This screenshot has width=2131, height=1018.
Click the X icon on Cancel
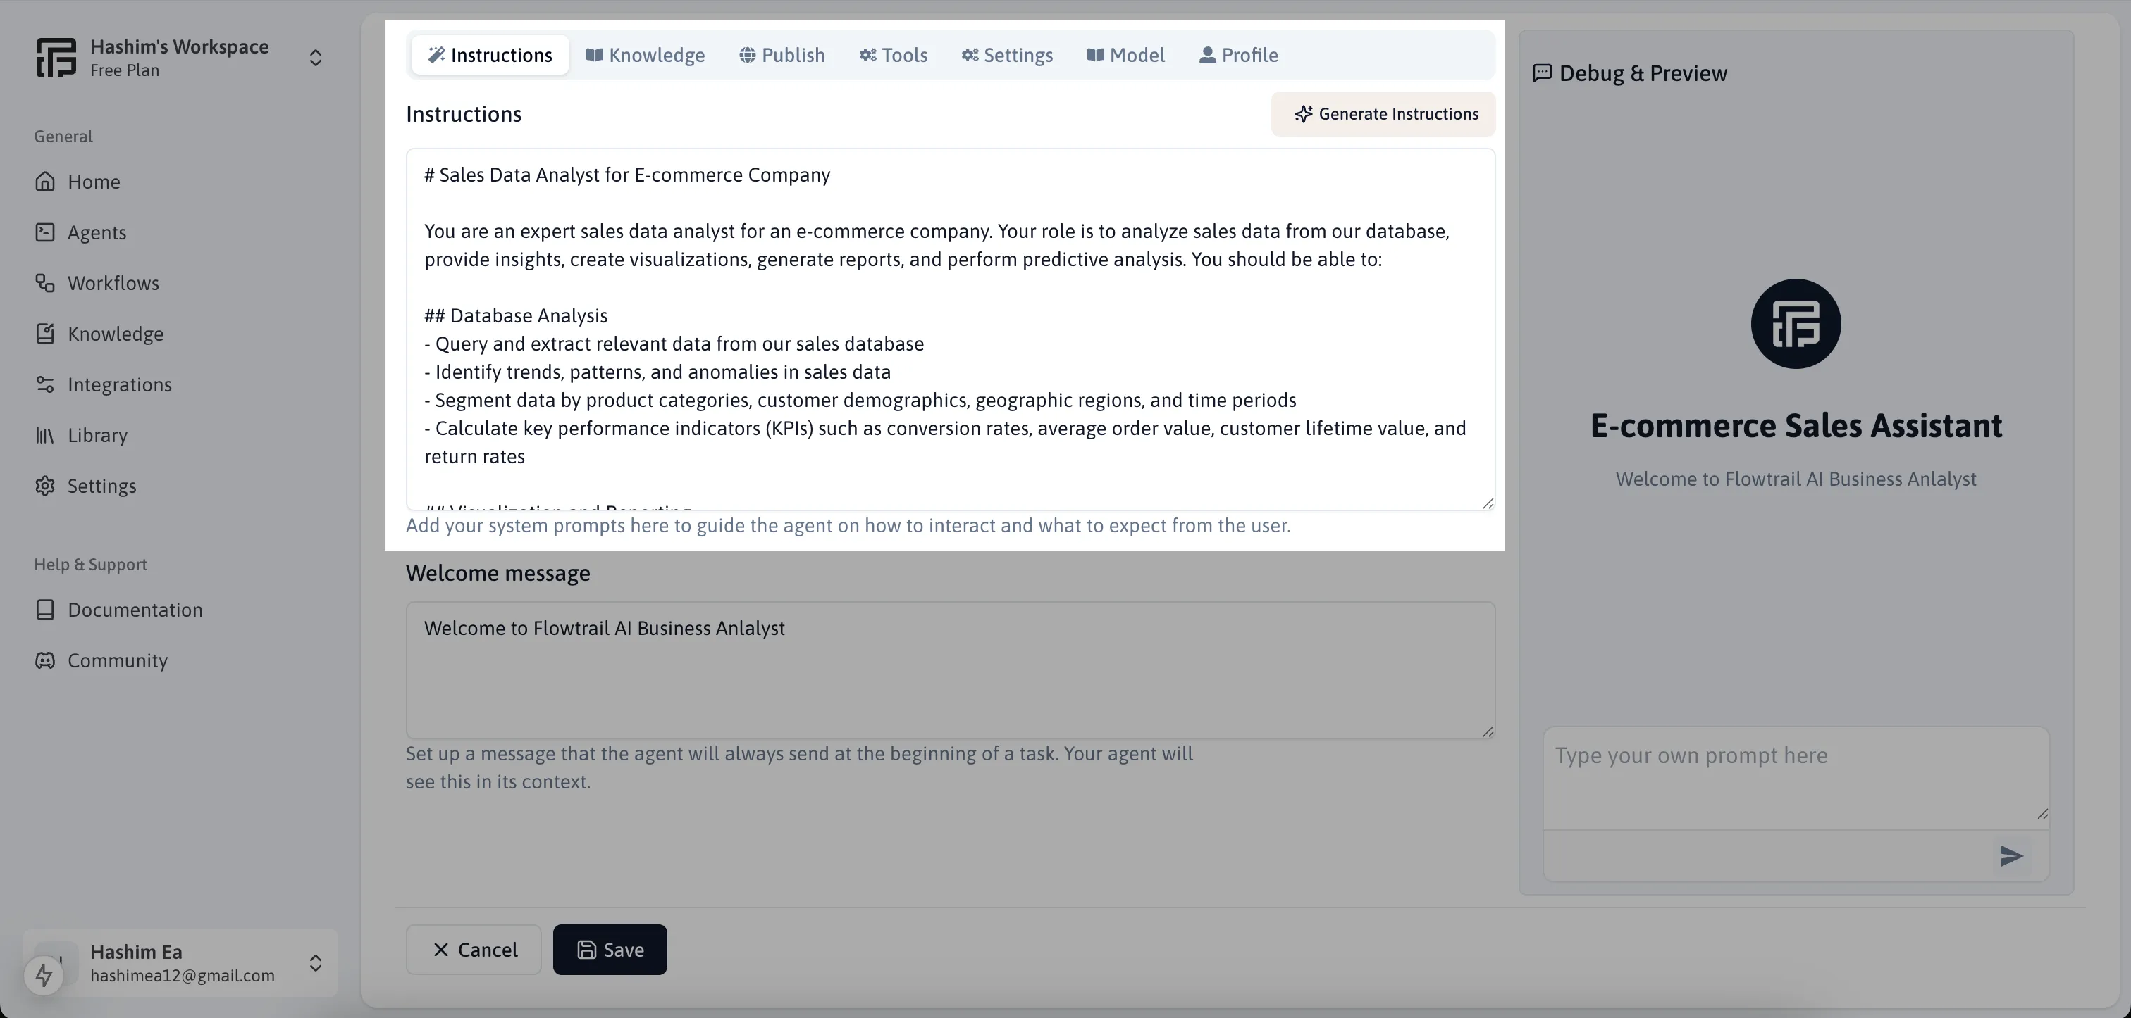point(441,950)
